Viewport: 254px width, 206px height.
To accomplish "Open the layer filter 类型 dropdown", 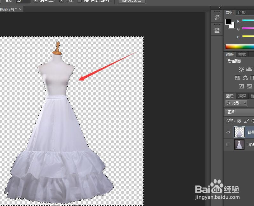I will point(236,103).
